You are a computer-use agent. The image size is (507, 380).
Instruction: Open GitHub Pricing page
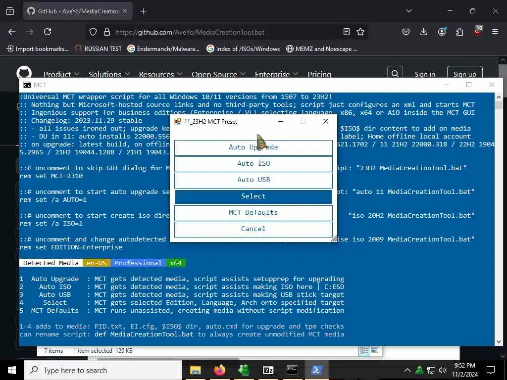pyautogui.click(x=319, y=74)
